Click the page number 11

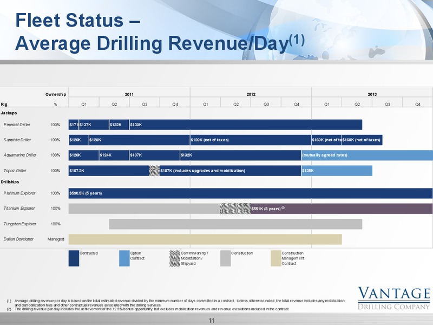pyautogui.click(x=212, y=320)
